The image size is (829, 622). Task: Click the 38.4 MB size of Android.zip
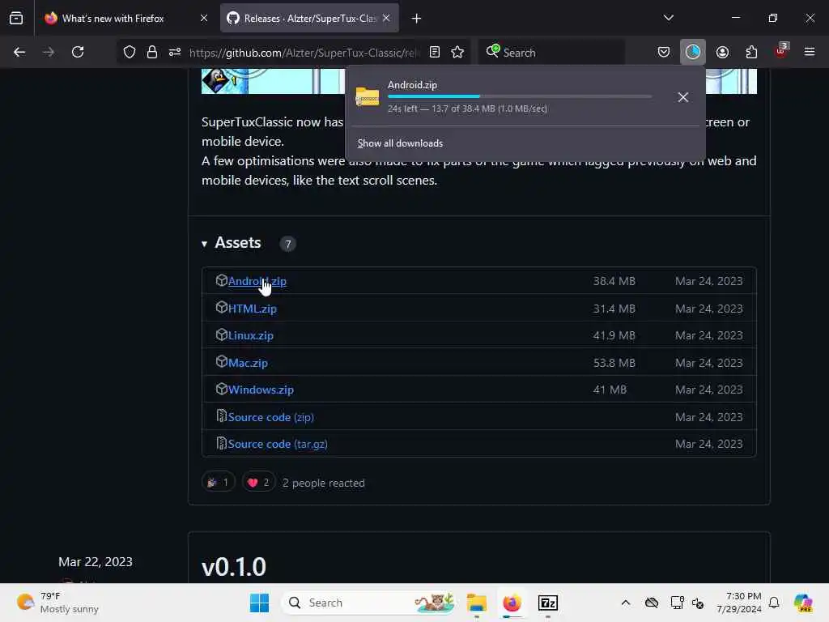coord(614,281)
